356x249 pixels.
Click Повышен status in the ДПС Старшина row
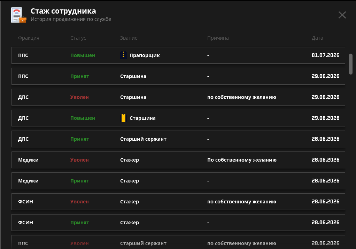click(x=83, y=118)
